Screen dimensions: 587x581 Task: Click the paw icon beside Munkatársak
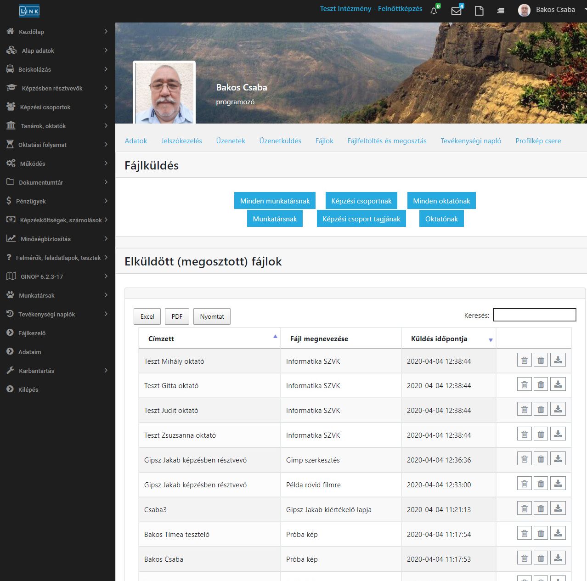click(x=11, y=295)
